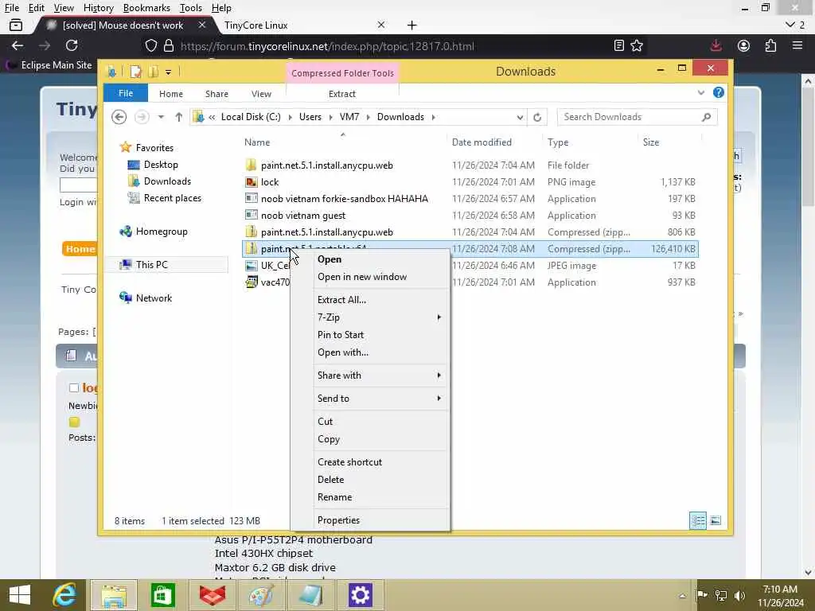
Task: Expand the 7-Zip submenu
Action: click(380, 317)
